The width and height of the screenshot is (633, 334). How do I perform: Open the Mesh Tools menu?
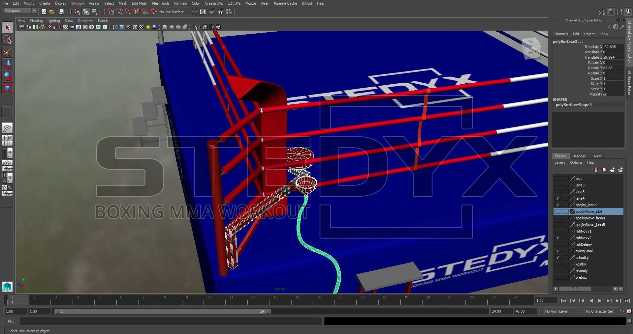click(x=160, y=3)
